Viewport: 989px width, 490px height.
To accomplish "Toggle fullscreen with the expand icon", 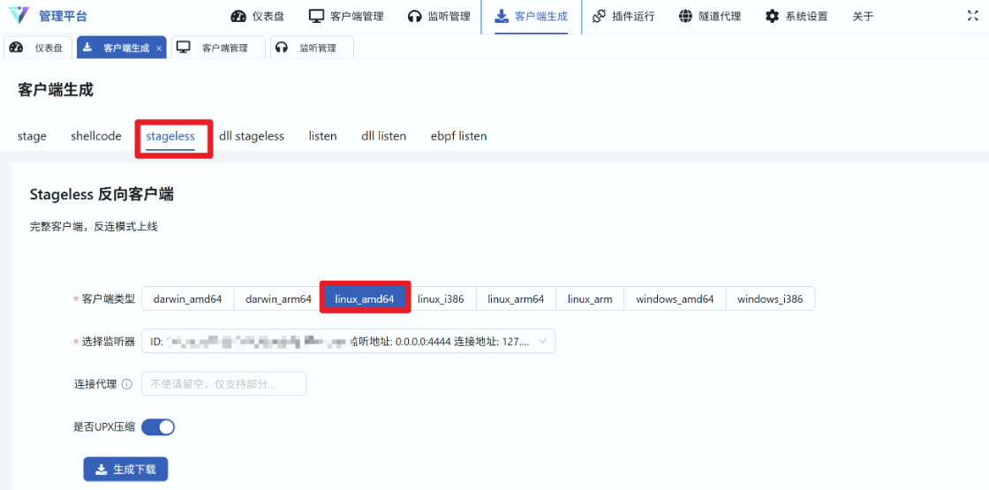I will click(972, 16).
